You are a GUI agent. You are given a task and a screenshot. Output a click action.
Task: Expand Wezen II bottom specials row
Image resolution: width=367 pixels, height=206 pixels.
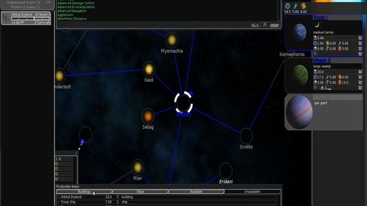point(360,88)
